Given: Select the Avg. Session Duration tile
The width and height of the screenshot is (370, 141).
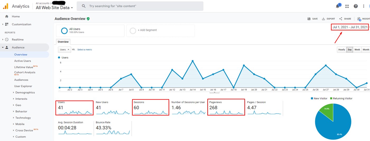Looking at the screenshot, I should click(x=75, y=128).
